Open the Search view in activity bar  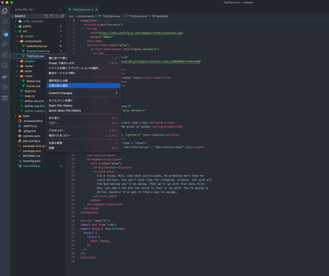coord(5,22)
